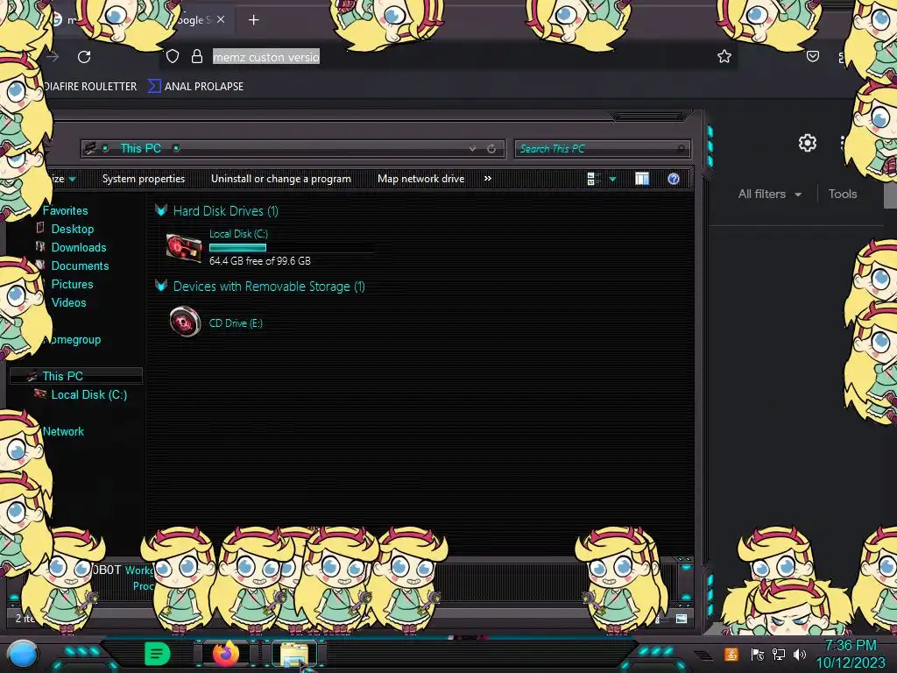Open clock showing 7:36 PM
The height and width of the screenshot is (673, 897).
point(851,645)
